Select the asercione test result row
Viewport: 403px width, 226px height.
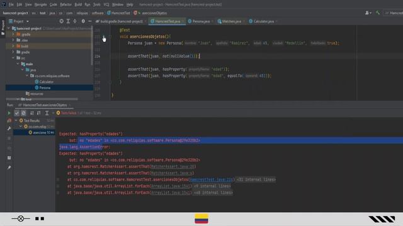pyautogui.click(x=34, y=132)
